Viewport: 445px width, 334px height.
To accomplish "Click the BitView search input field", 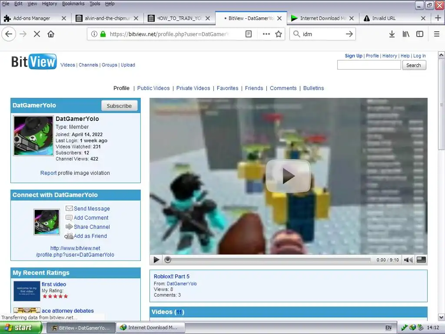I will click(369, 65).
